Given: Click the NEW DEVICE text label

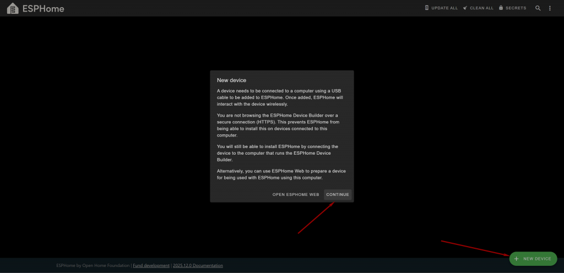Looking at the screenshot, I should [537, 259].
